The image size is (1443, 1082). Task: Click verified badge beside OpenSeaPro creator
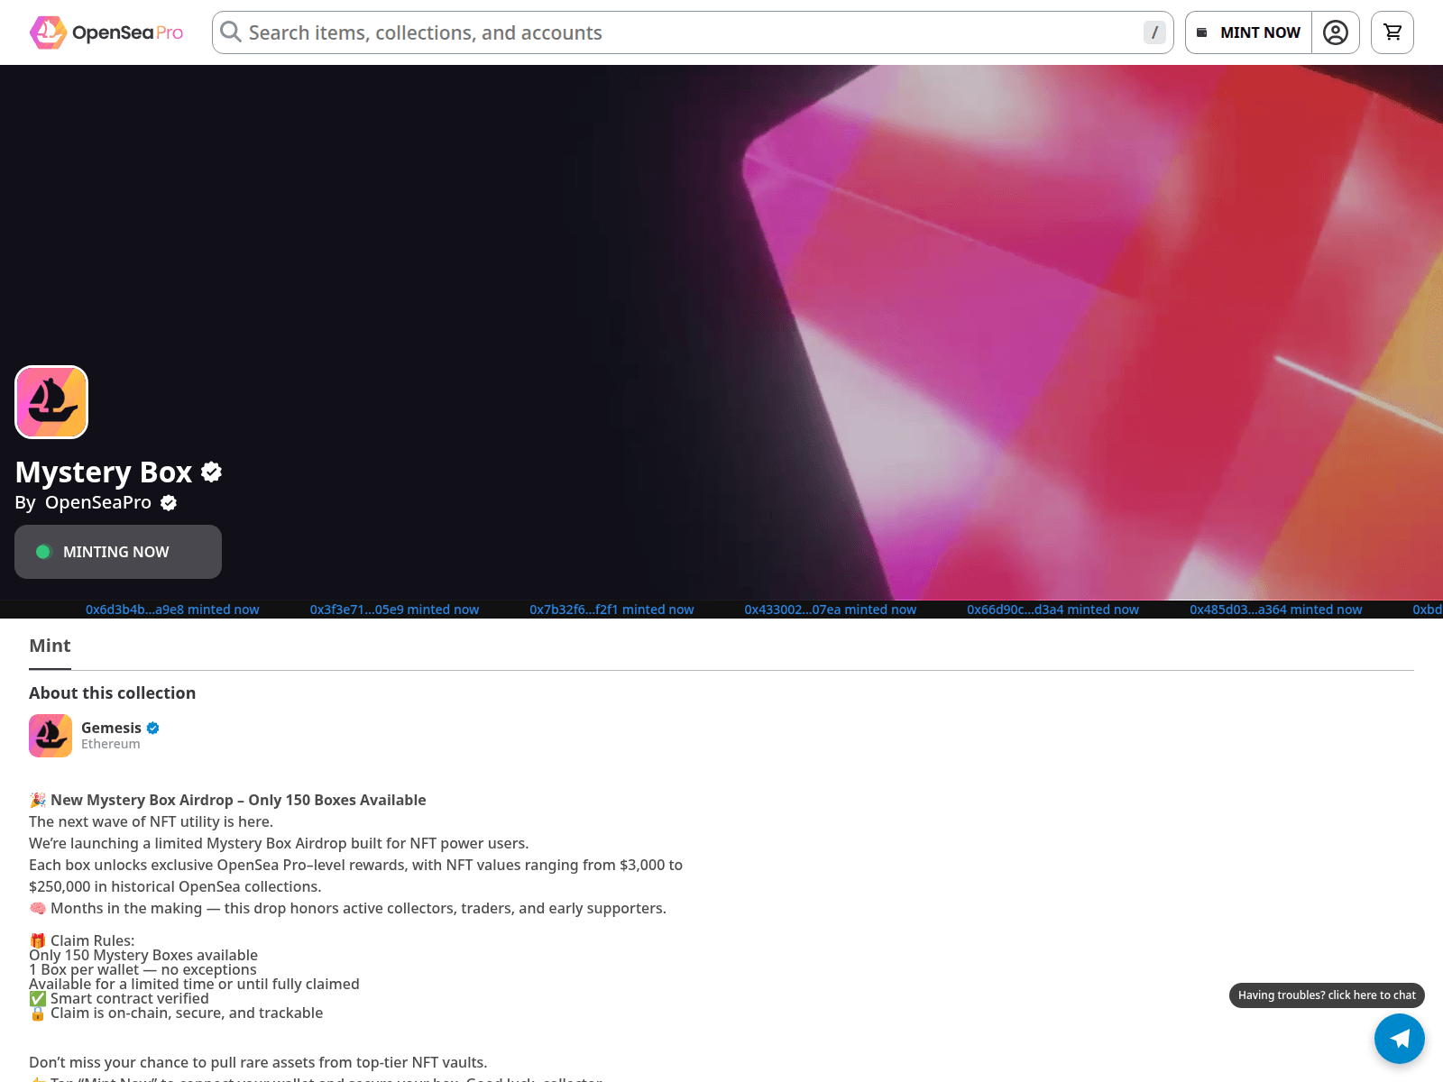click(169, 503)
